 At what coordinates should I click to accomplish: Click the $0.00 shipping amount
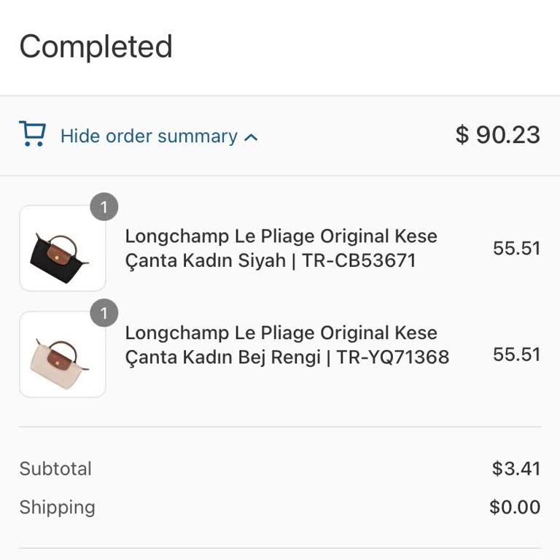click(x=515, y=507)
